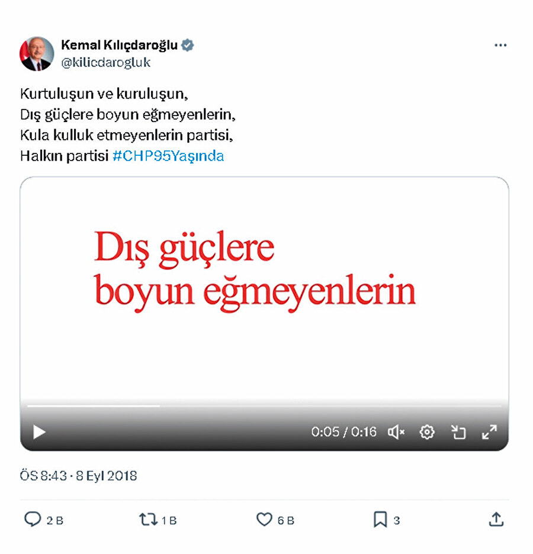This screenshot has height=554, width=533.
Task: Play the video
Action: (x=39, y=432)
